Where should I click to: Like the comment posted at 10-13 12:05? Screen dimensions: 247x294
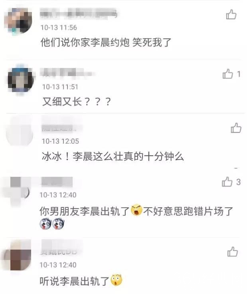click(236, 128)
